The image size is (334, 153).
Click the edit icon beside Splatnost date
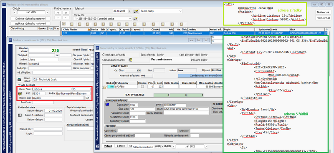pos(135,11)
